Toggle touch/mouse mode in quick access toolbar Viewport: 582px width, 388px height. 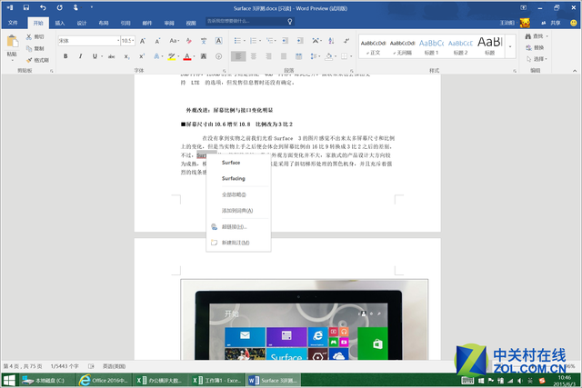tap(75, 7)
